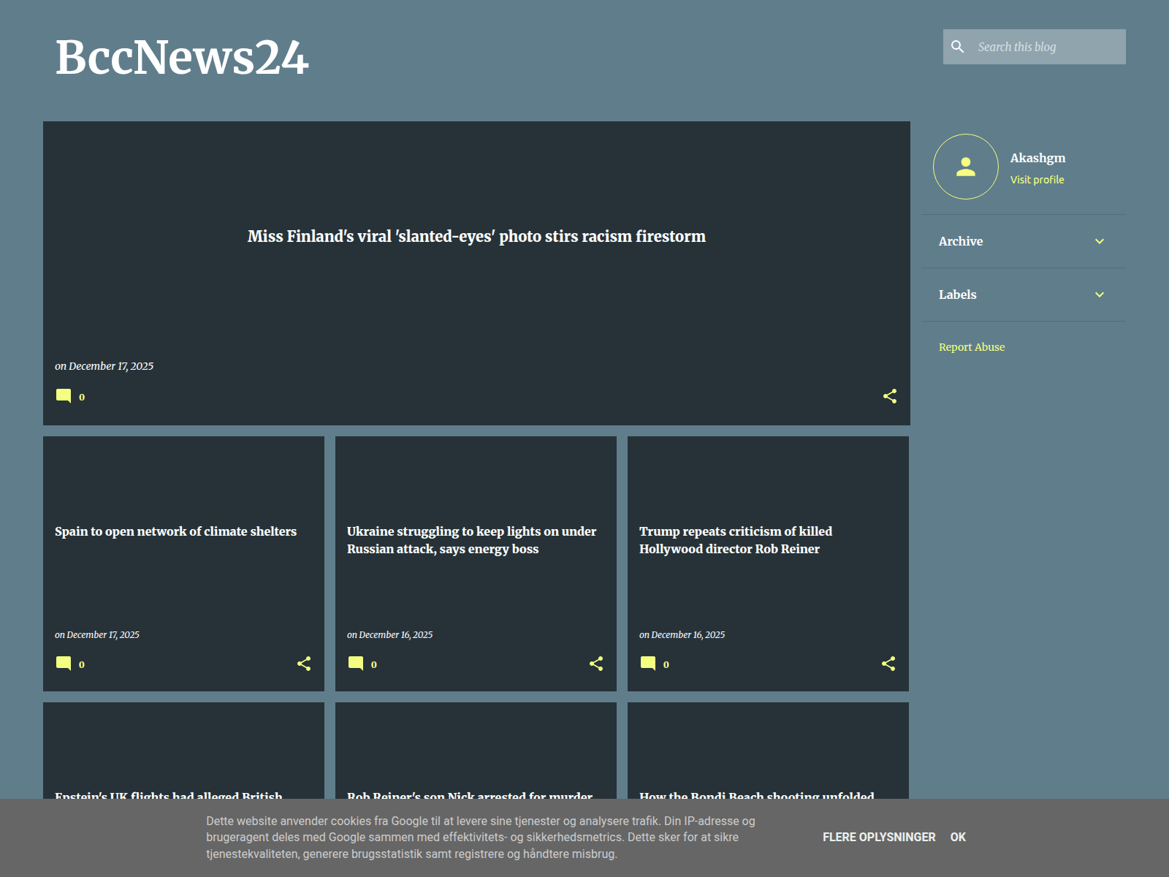
Task: Open comments icon on Miss Finland post
Action: pos(64,396)
